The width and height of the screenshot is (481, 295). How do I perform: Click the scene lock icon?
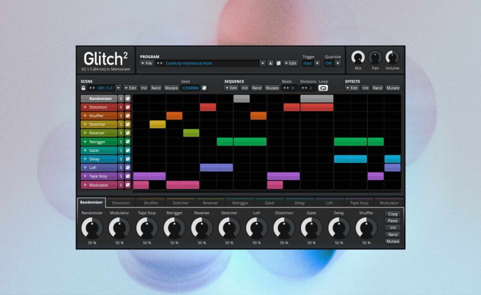pos(83,88)
